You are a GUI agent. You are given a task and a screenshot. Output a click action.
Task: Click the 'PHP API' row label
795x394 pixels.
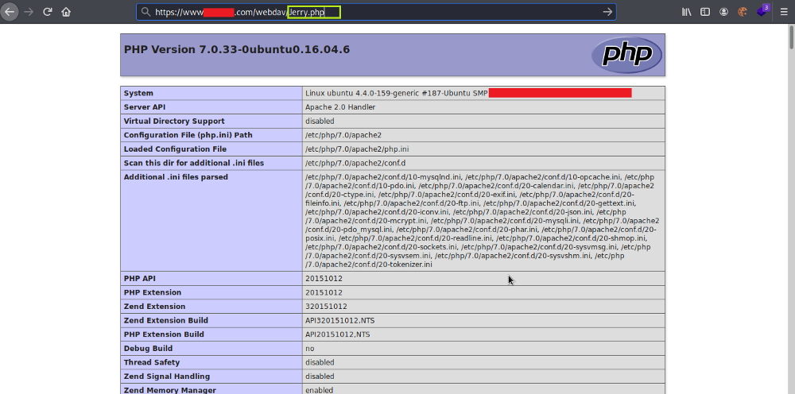click(x=139, y=279)
